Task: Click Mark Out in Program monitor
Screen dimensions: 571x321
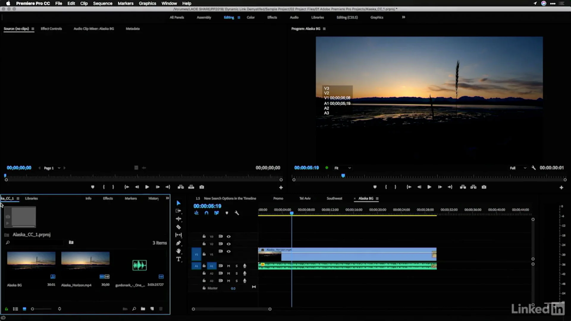Action: click(395, 187)
